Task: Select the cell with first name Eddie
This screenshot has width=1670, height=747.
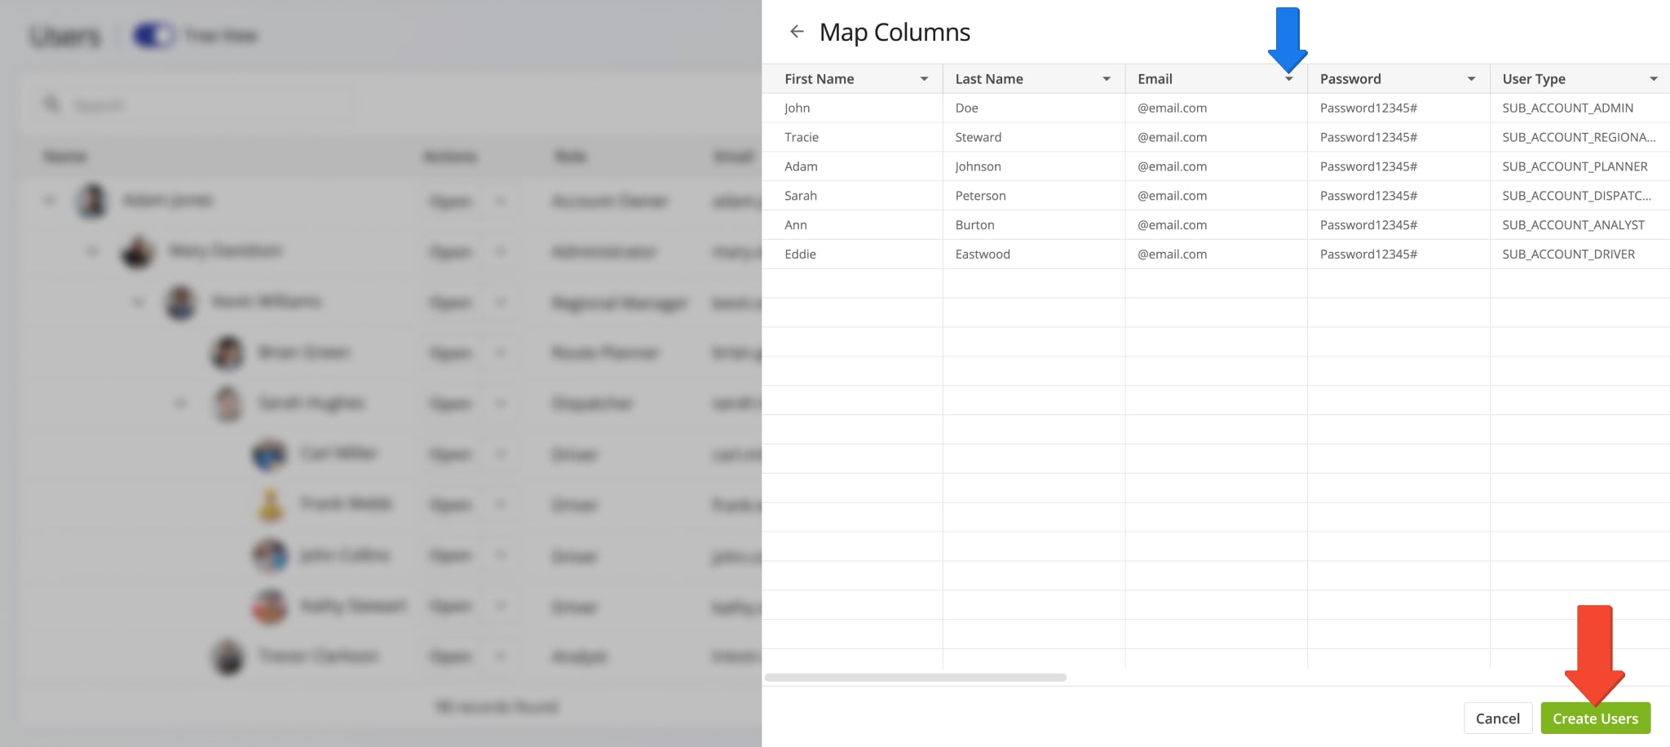Action: tap(852, 254)
